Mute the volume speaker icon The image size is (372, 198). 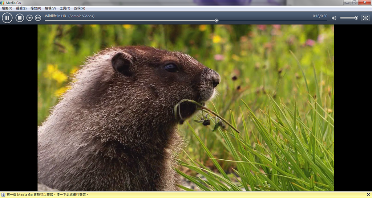(334, 18)
